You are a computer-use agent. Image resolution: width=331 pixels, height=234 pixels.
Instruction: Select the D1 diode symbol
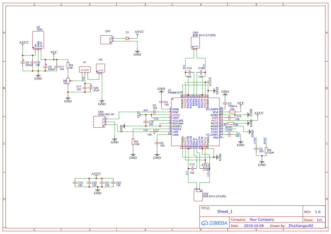(x=127, y=38)
